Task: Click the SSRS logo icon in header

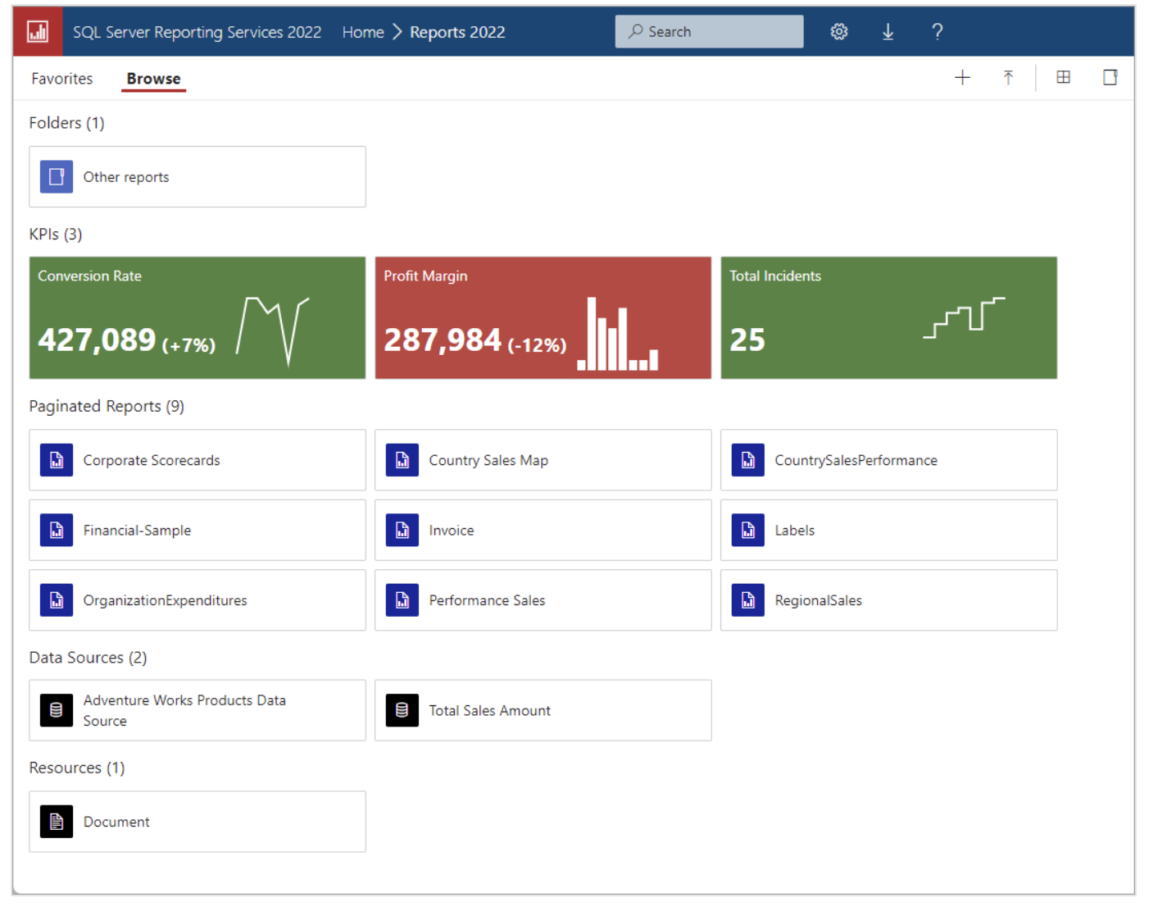Action: pos(38,32)
